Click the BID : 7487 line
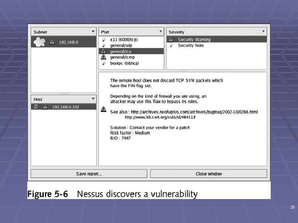Viewport: 298px width, 223px height. [120, 138]
